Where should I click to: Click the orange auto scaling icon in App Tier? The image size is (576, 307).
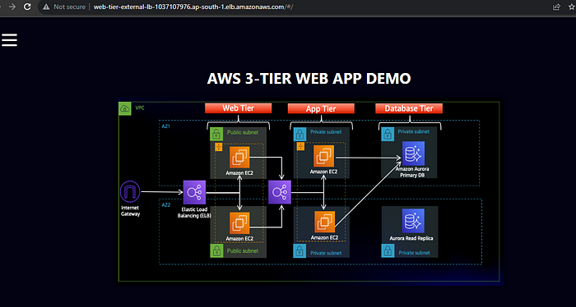[300, 147]
